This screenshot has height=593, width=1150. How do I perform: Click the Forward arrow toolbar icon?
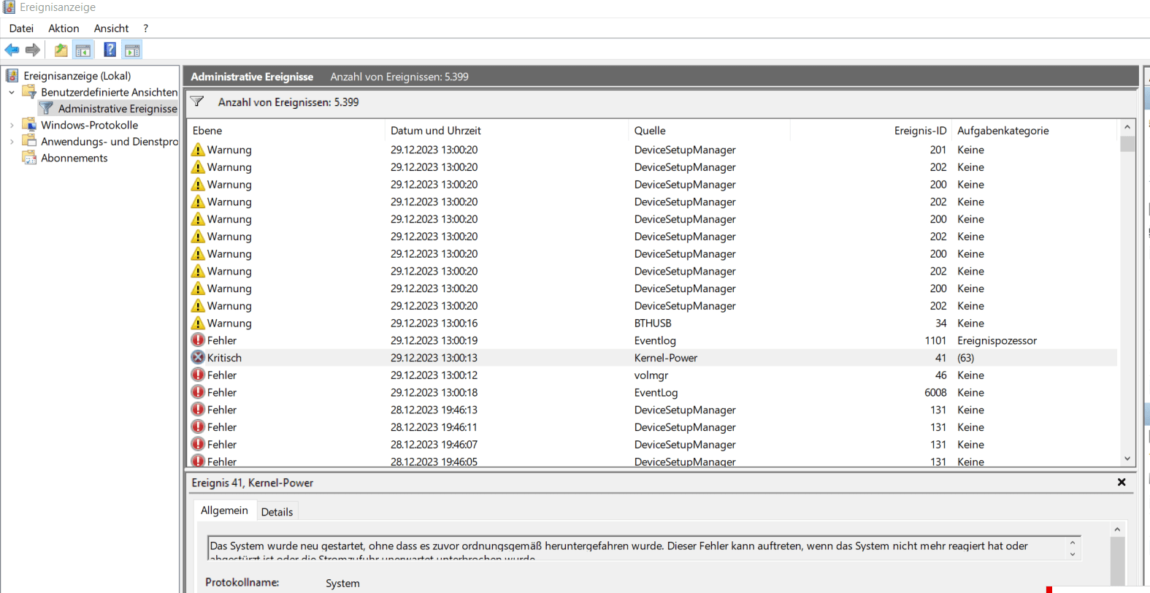pyautogui.click(x=32, y=50)
